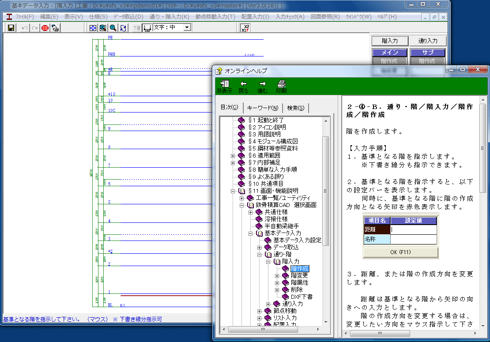Click the 100 dimension scale icon
Viewport: 490px width, 342px height.
click(147, 28)
